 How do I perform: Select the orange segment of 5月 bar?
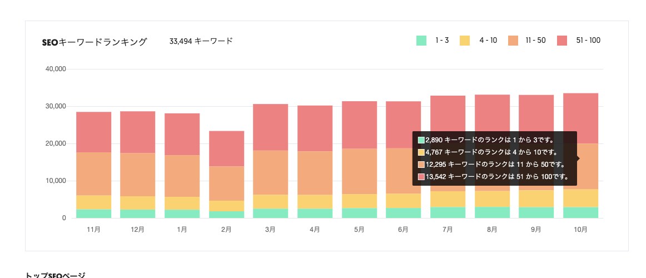click(359, 171)
